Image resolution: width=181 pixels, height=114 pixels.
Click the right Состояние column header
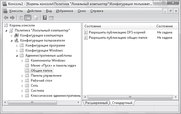(164, 26)
